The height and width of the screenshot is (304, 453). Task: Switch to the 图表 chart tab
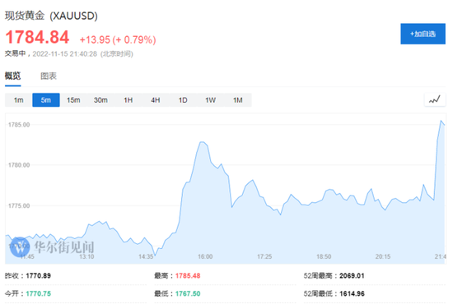coord(49,76)
